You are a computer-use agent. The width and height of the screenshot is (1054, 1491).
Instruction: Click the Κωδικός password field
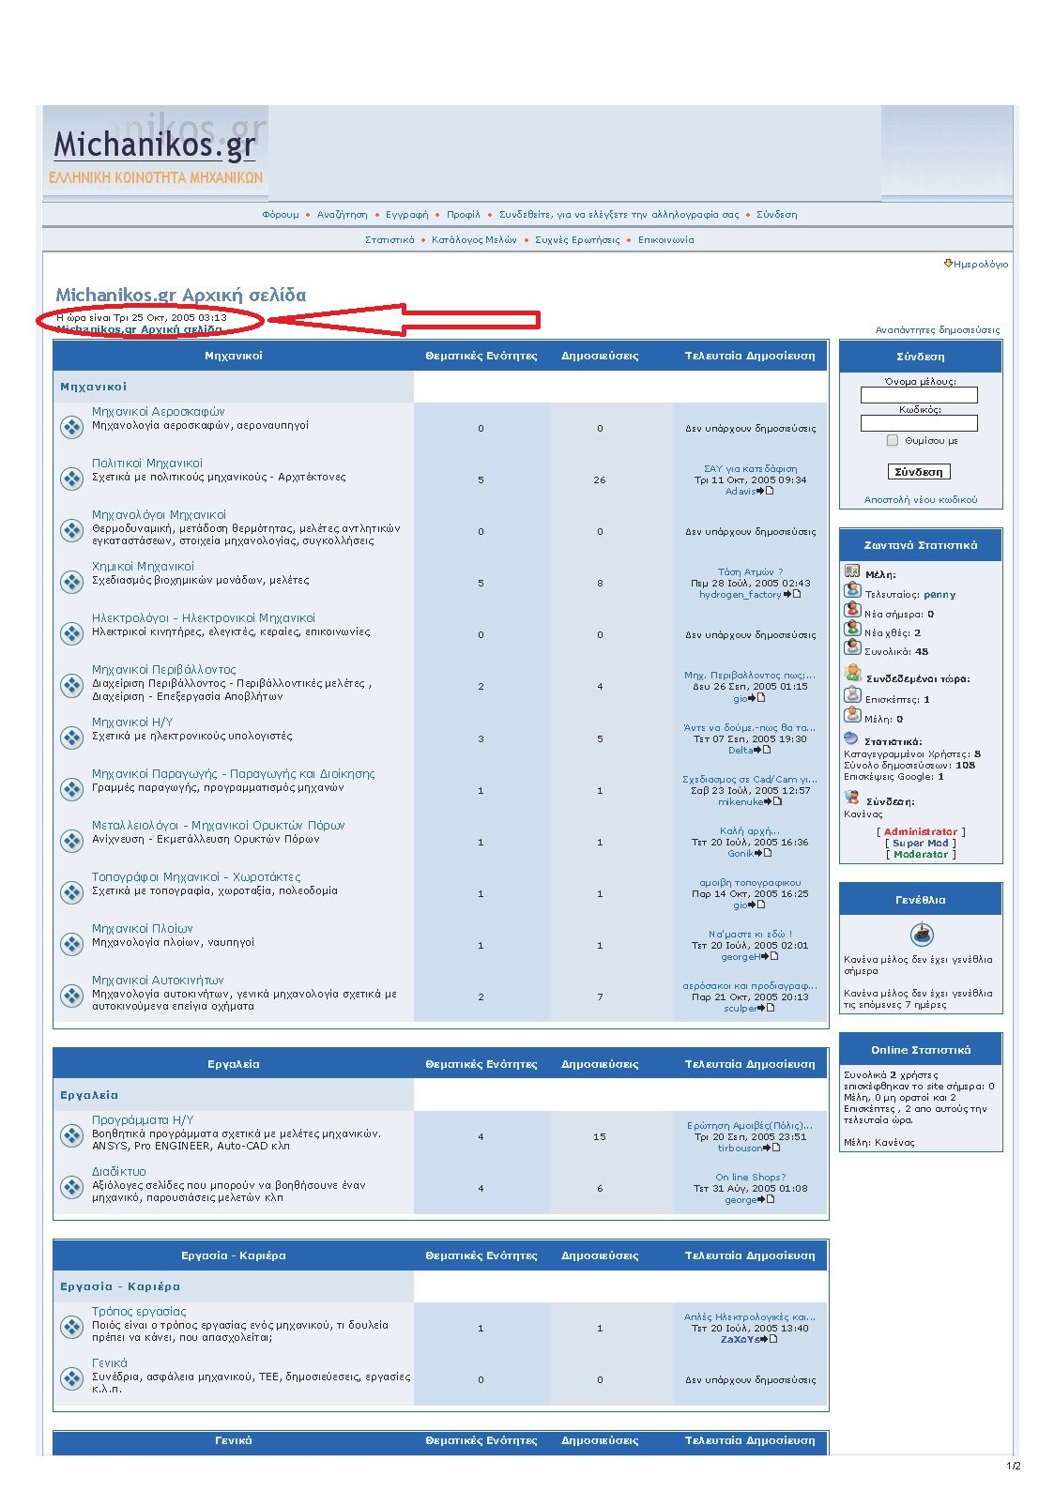919,424
